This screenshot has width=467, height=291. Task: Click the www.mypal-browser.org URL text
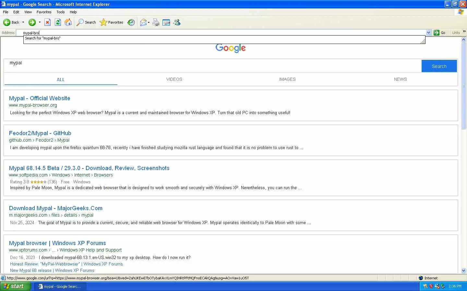pos(33,105)
